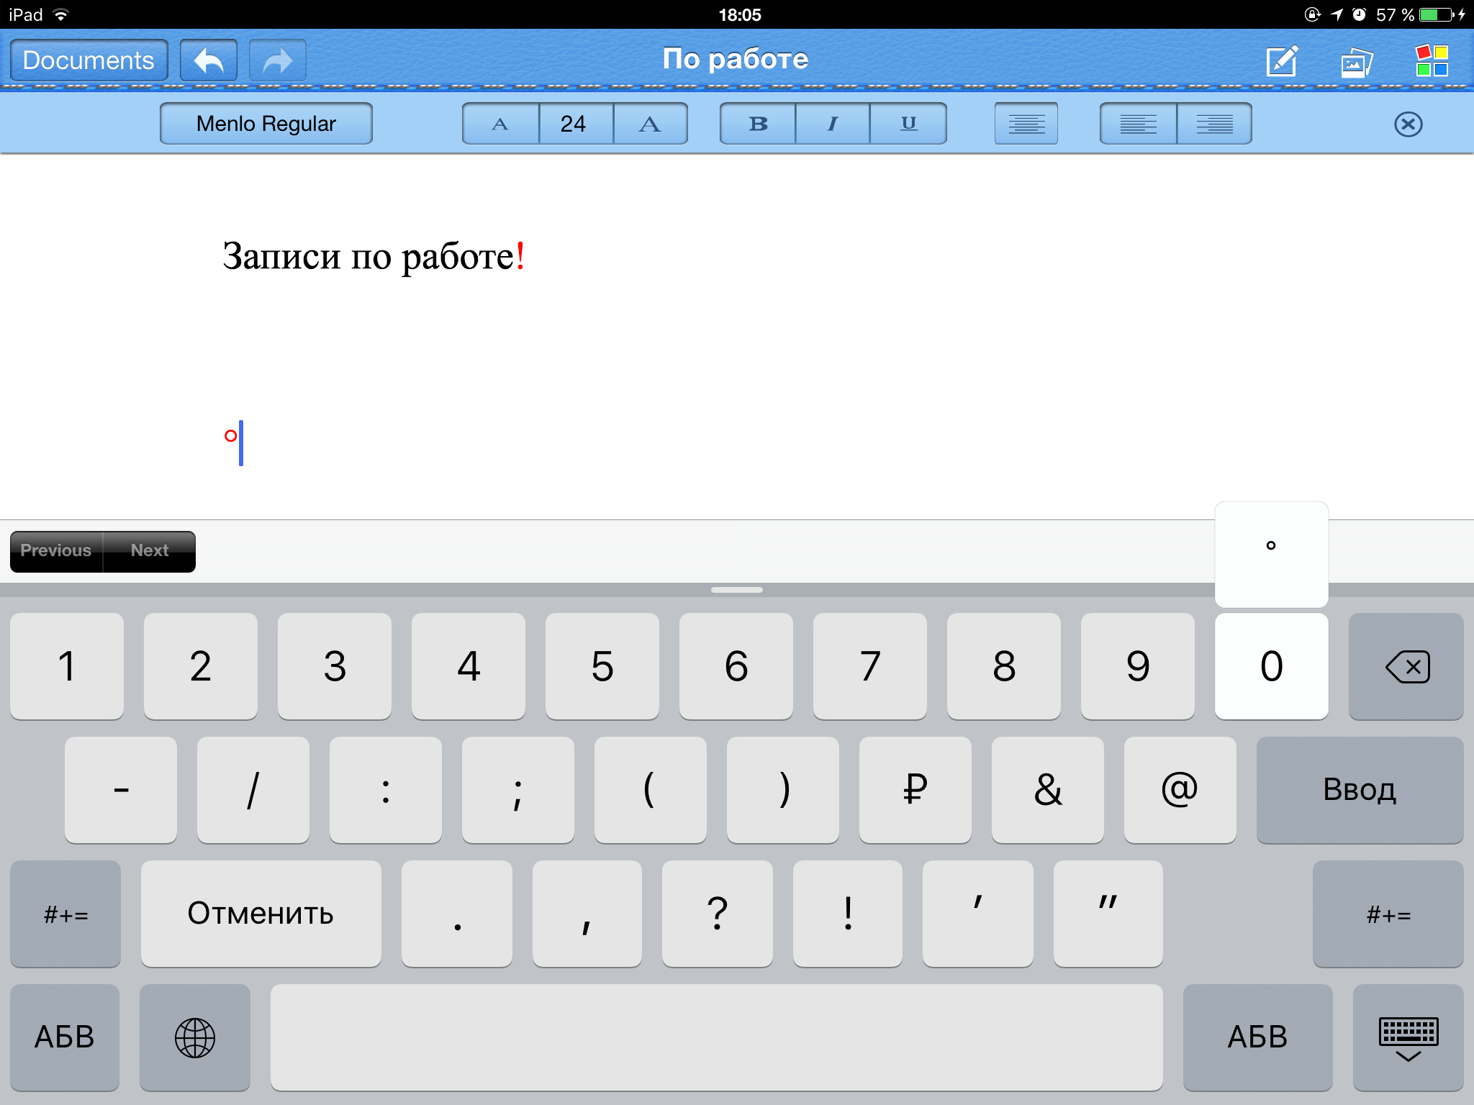Select right text alignment
Viewport: 1474px width, 1105px height.
(1214, 124)
